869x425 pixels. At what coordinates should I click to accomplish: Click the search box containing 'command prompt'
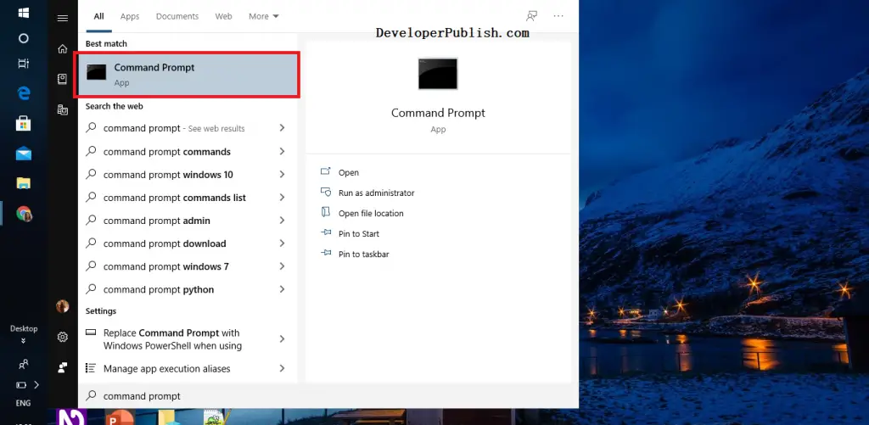(328, 395)
